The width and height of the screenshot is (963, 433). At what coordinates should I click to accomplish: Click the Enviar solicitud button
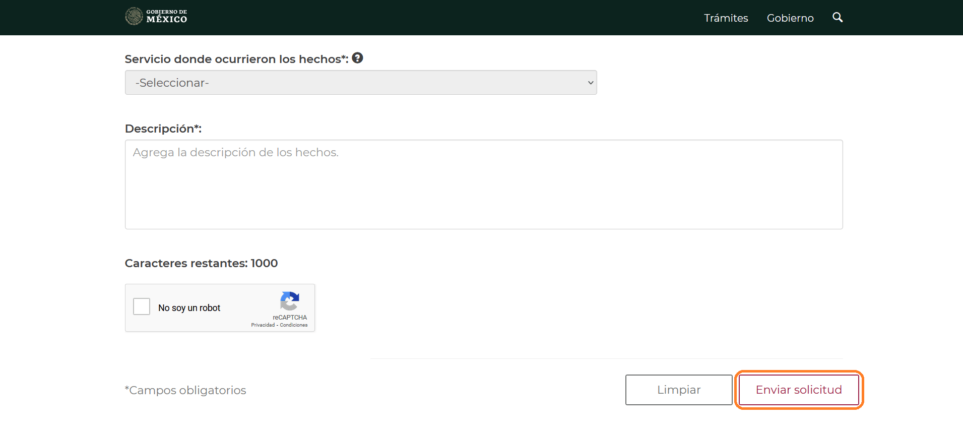(x=799, y=390)
